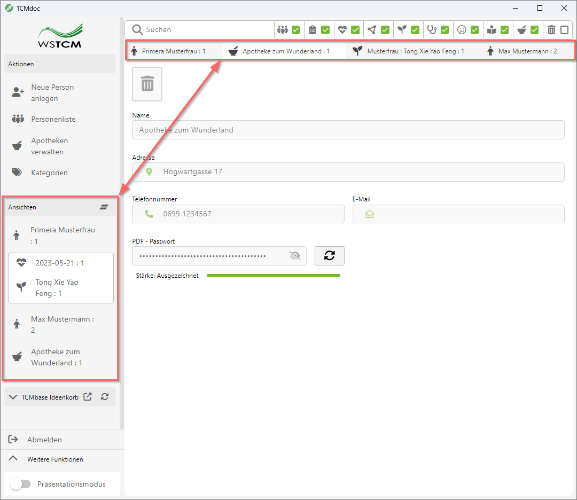577x500 pixels.
Task: Click the Ansichten list menu icon
Action: 104,207
